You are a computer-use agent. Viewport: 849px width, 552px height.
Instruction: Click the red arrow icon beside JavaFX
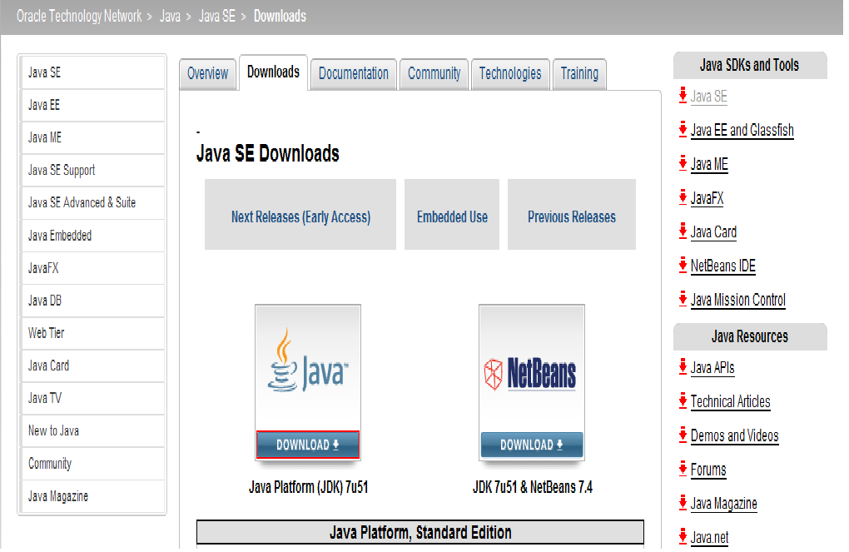coord(683,197)
